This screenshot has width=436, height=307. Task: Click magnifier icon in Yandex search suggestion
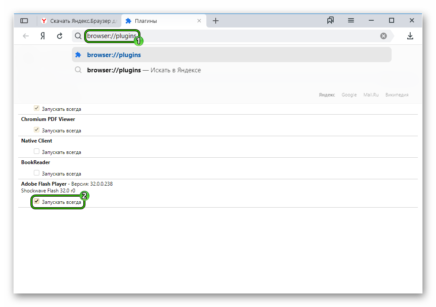pyautogui.click(x=78, y=70)
